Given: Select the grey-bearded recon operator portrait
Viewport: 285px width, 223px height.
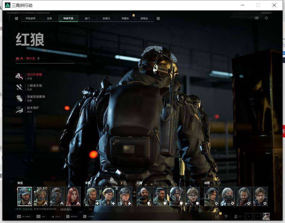Looking at the screenshot, I should click(244, 196).
